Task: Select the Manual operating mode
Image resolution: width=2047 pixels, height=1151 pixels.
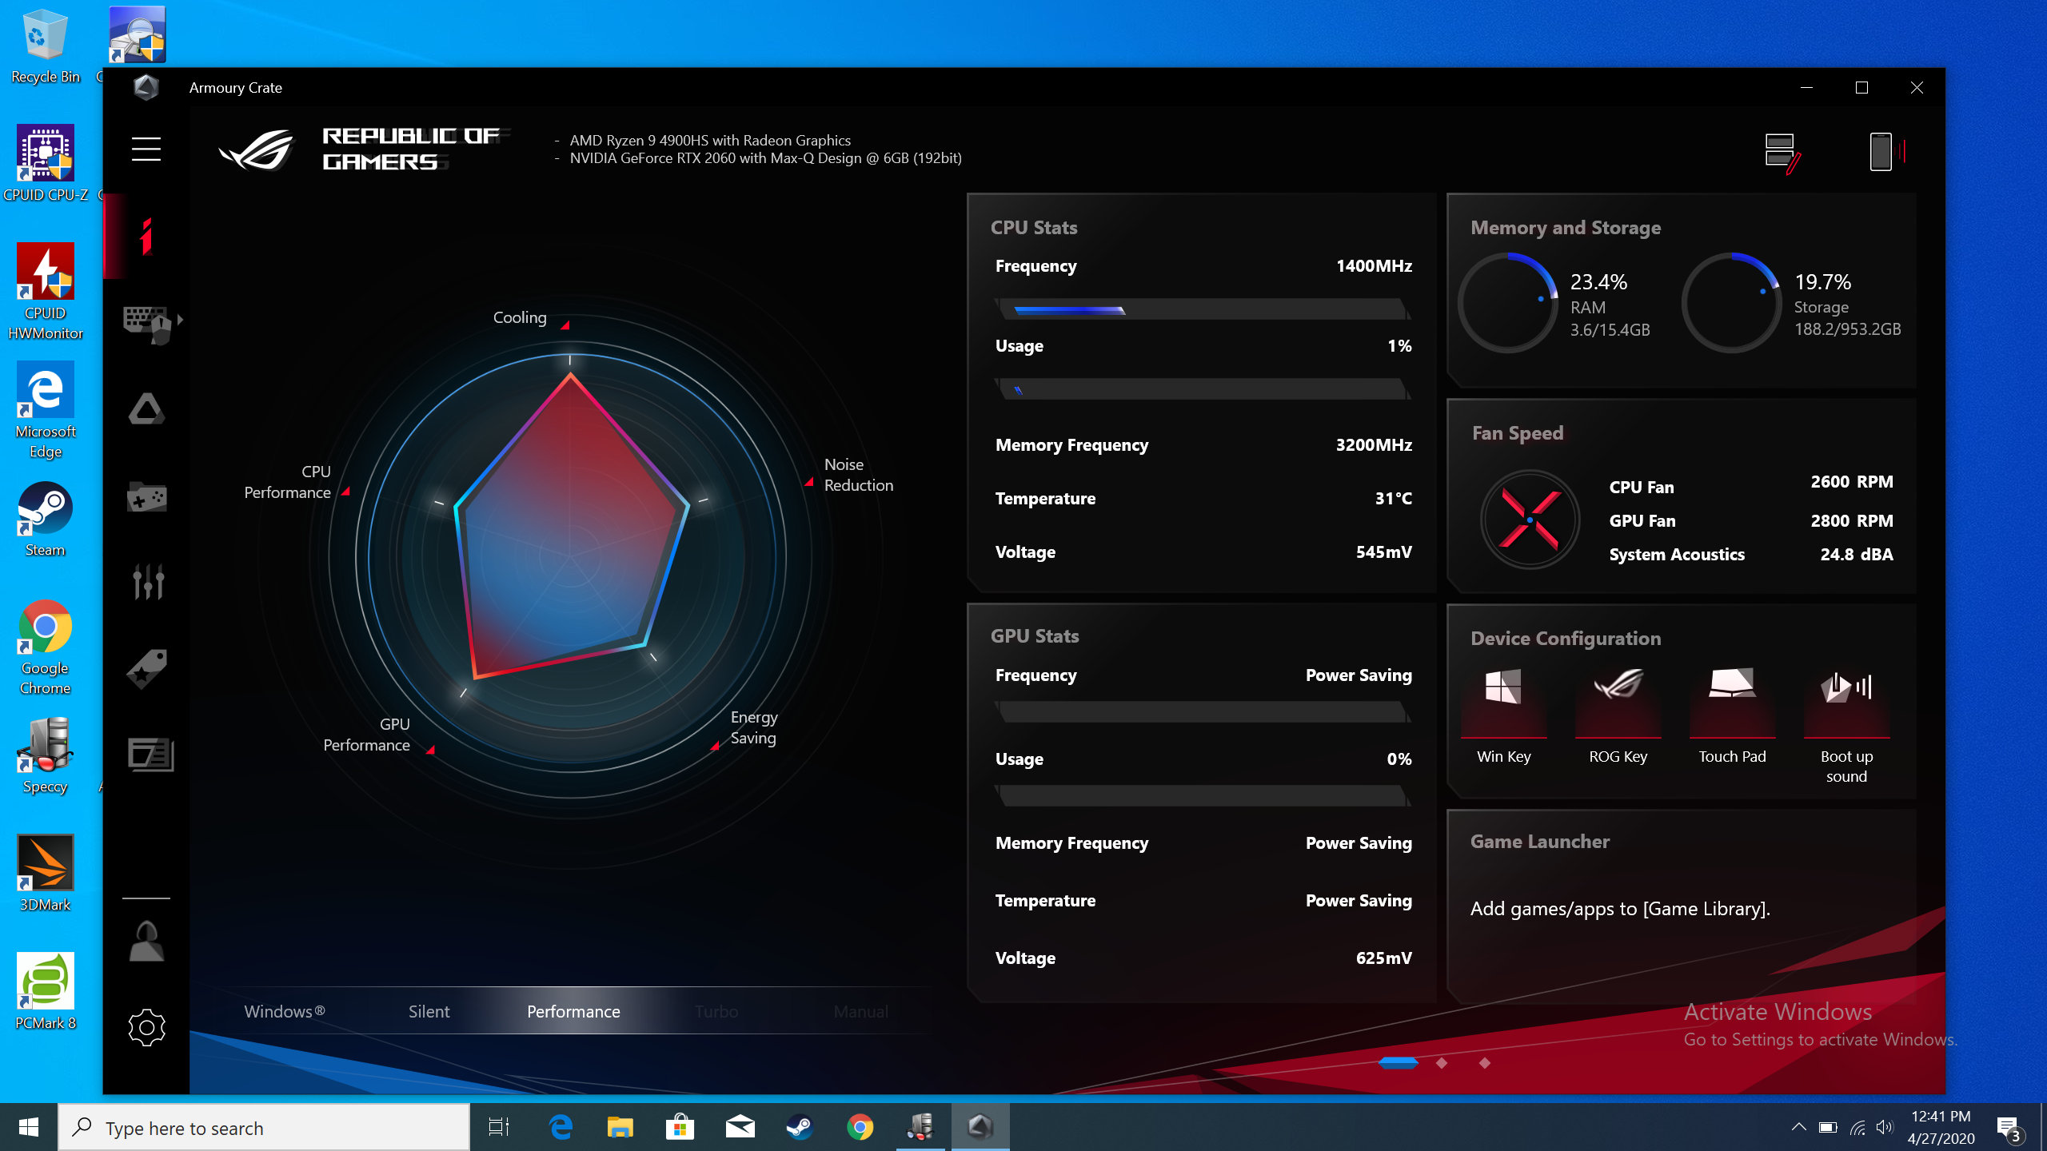Action: 860,1011
